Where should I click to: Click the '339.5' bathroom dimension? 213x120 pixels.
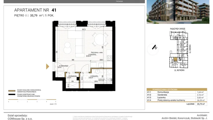pyautogui.click(x=96, y=81)
